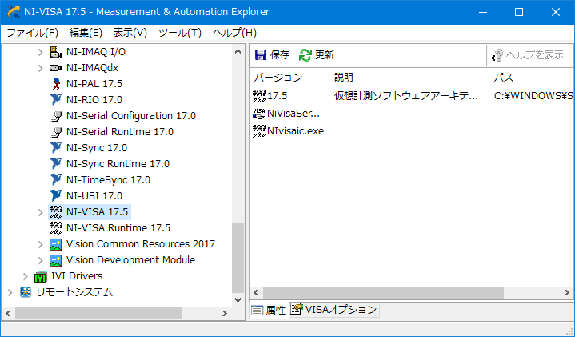Click the C:¥WINDOWS¥S path cell
Image resolution: width=575 pixels, height=337 pixels.
click(x=533, y=96)
